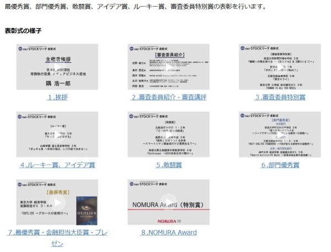Select the '5.敢闘賞' link

coord(168,165)
